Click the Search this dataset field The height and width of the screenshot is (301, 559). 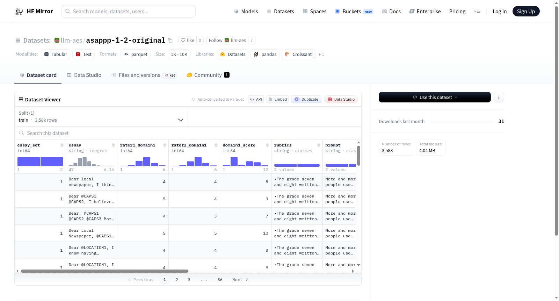point(188,133)
